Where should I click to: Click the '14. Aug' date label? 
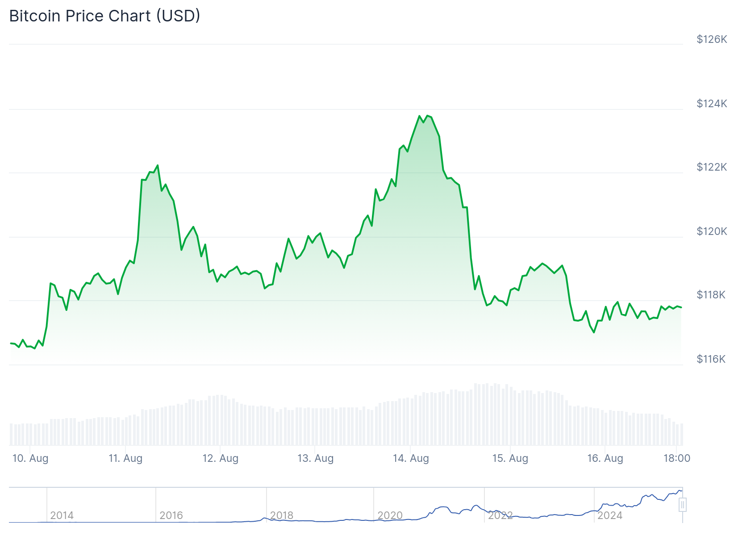coord(411,458)
